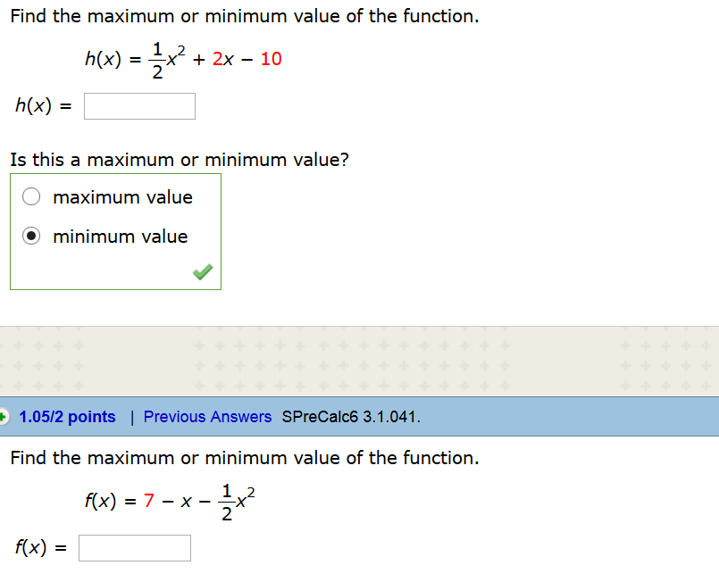This screenshot has height=582, width=719.
Task: Click the blue question header bar
Action: coord(536,416)
